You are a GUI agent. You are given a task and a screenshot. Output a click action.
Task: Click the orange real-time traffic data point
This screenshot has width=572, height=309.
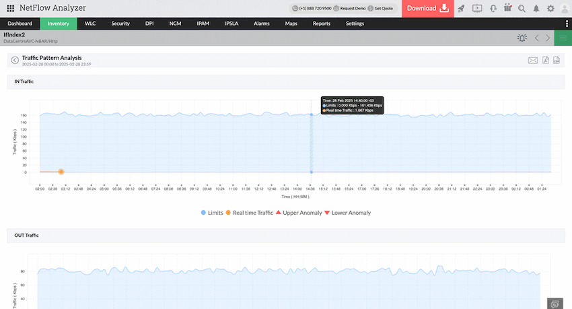coord(61,172)
